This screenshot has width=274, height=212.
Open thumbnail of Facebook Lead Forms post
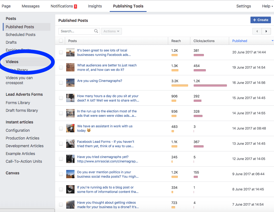coord(70,144)
